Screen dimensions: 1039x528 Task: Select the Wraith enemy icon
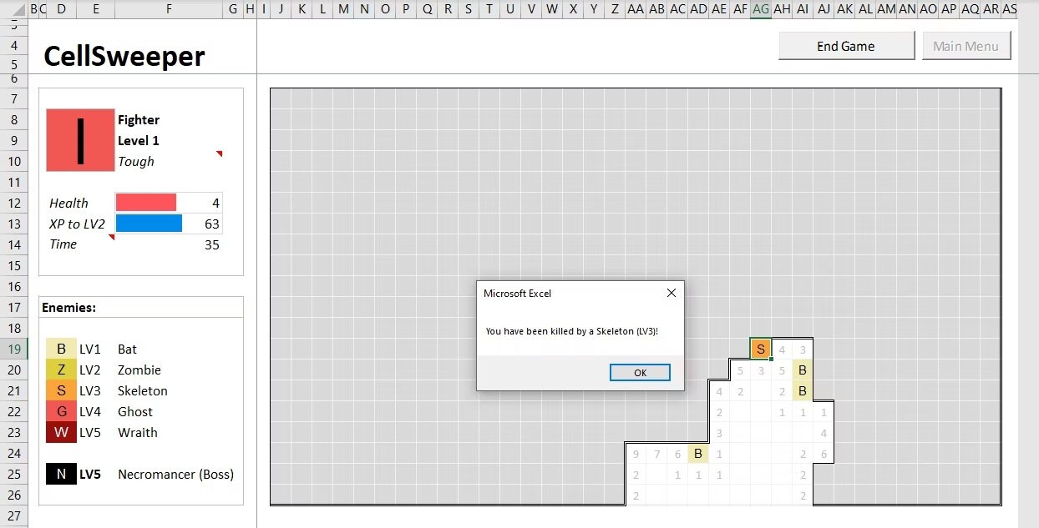[61, 432]
